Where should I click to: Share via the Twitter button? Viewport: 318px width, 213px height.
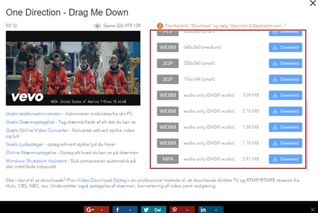pos(153,209)
